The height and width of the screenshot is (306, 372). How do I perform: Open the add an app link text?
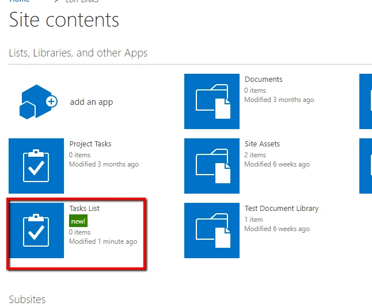pos(92,102)
